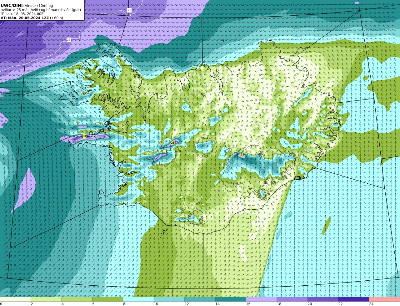
Task: Click the colorbar tick label 0
Action: [x=1, y=304]
